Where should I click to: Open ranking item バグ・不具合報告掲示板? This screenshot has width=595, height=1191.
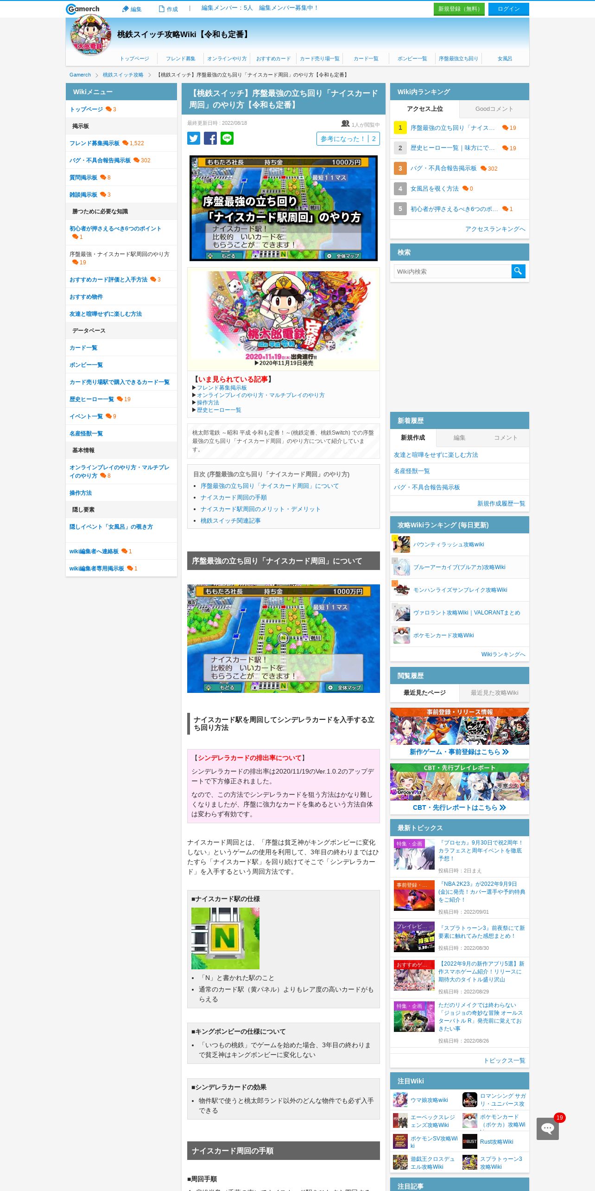pyautogui.click(x=443, y=168)
